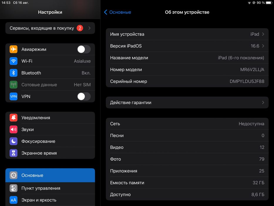Tap network value Недоступна

click(x=251, y=124)
